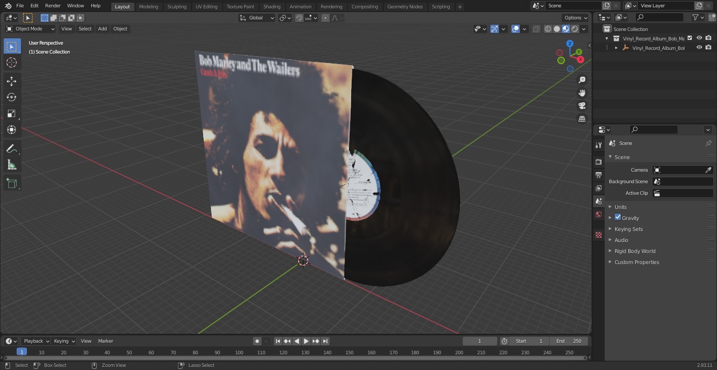Switch to Shading workspace tab

[272, 6]
